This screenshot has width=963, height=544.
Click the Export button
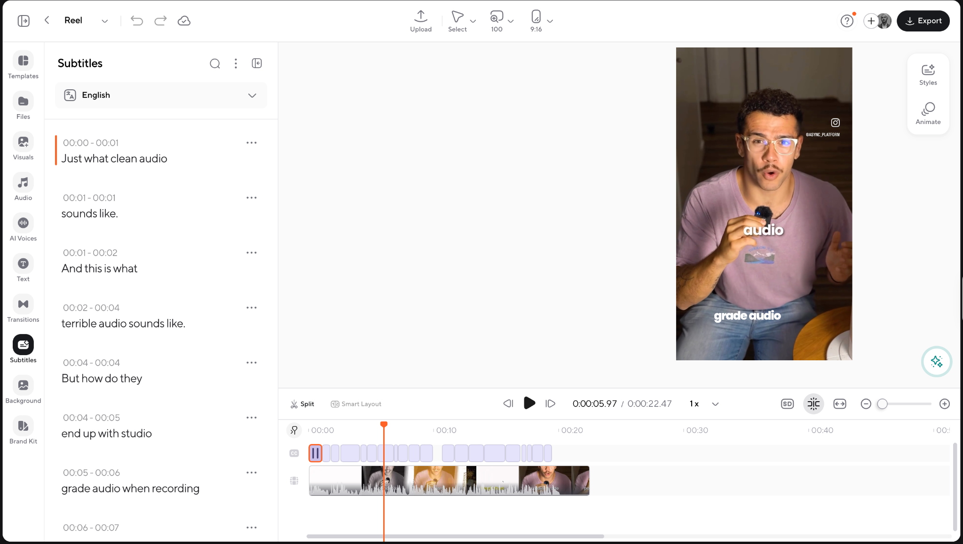[x=923, y=21]
